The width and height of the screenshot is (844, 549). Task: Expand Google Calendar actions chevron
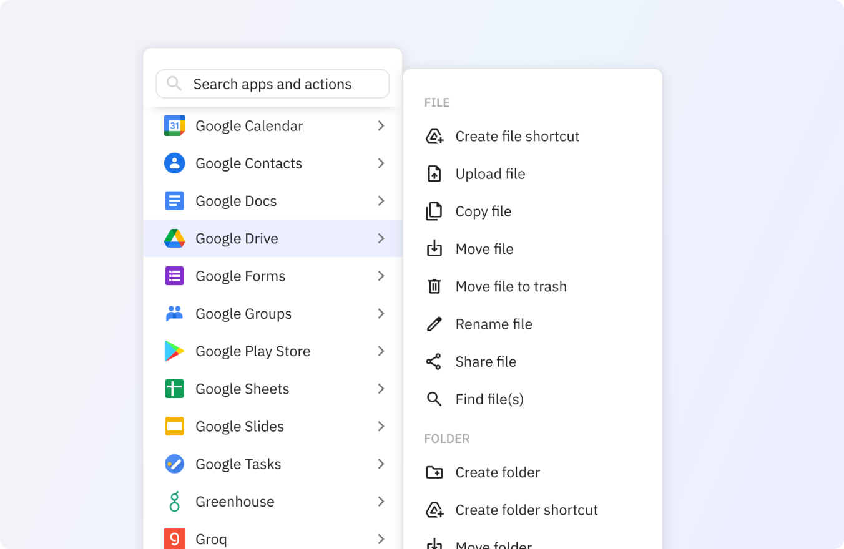tap(381, 125)
